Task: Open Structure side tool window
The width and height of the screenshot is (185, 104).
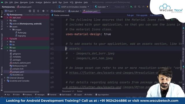Action: click(2, 25)
